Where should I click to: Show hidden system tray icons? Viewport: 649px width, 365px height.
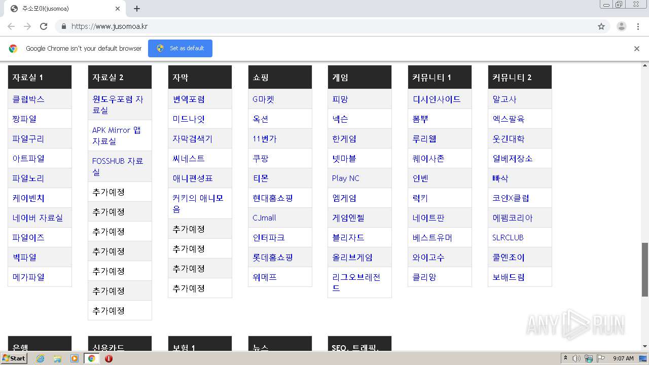565,358
